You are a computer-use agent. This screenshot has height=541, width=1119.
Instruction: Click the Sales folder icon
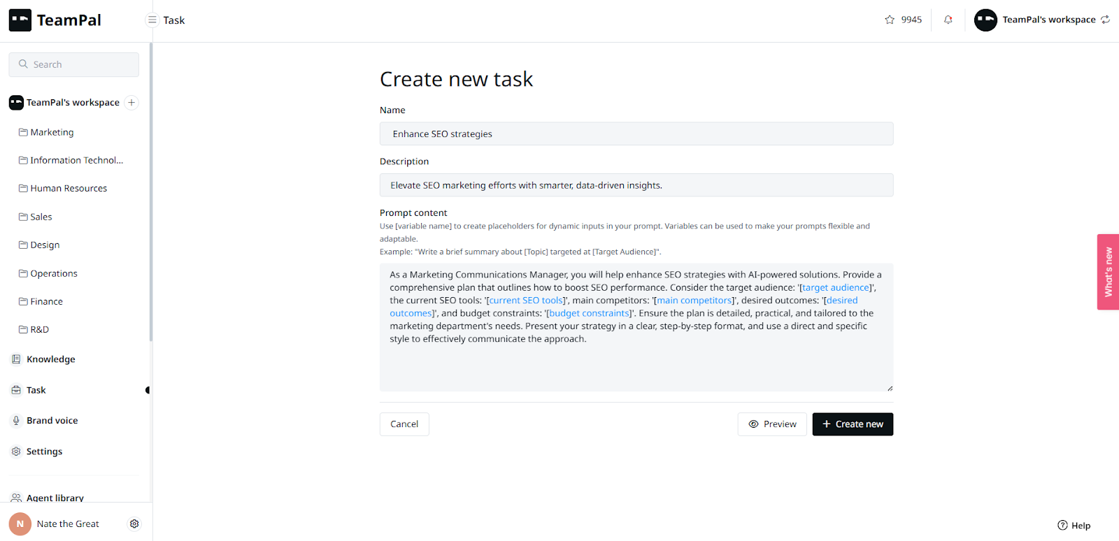[23, 217]
